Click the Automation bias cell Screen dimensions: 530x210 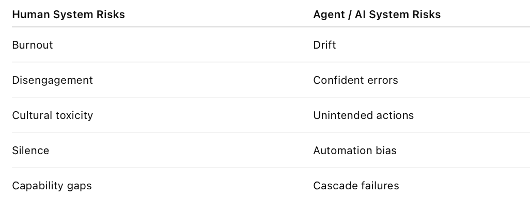[355, 151]
